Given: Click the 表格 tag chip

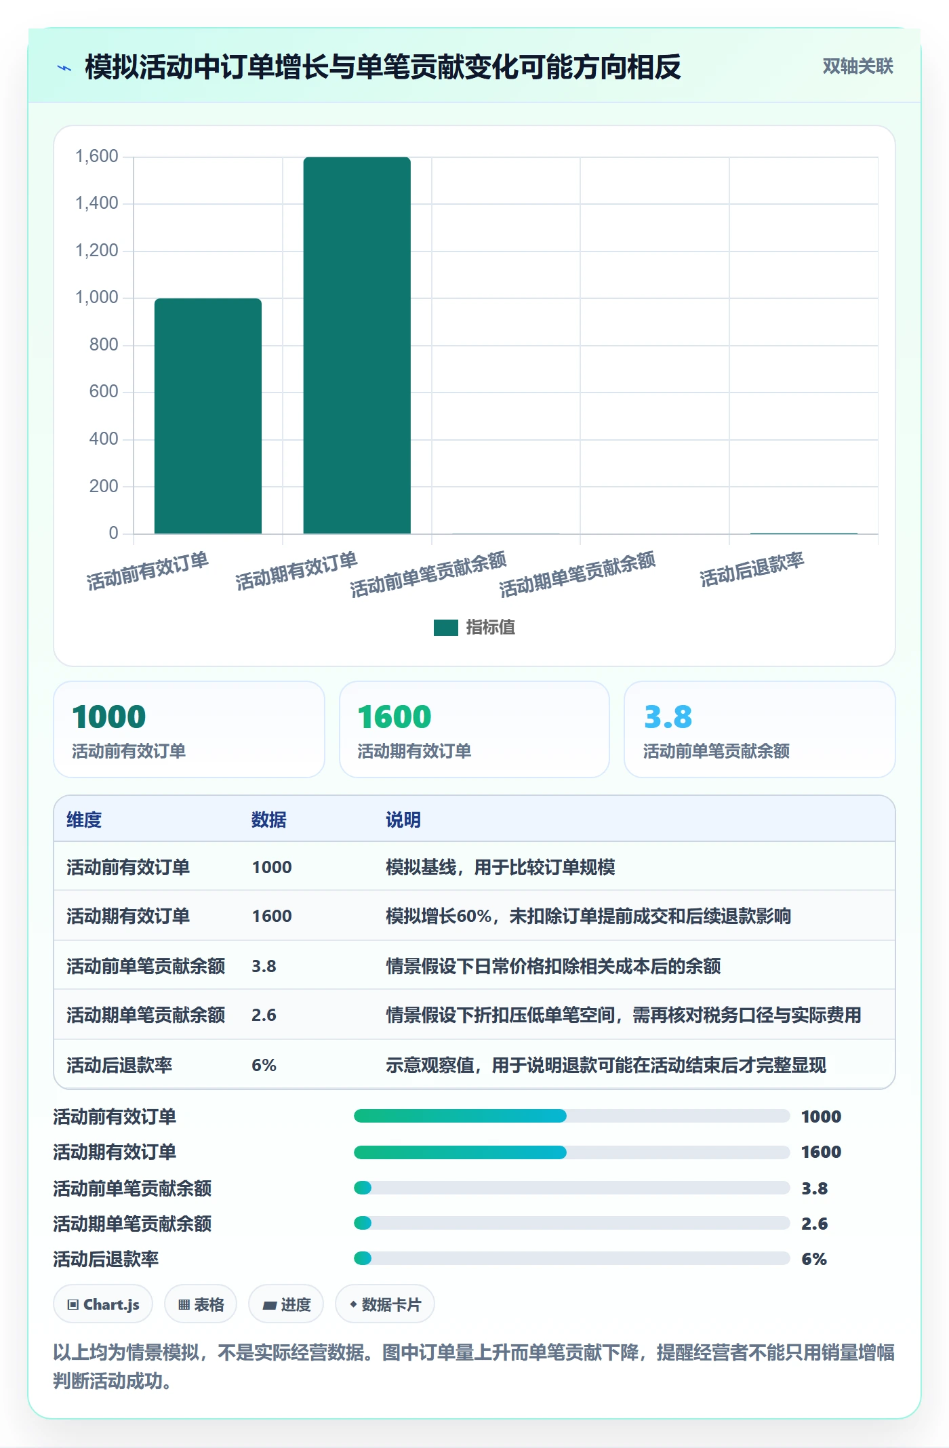Looking at the screenshot, I should (201, 1304).
